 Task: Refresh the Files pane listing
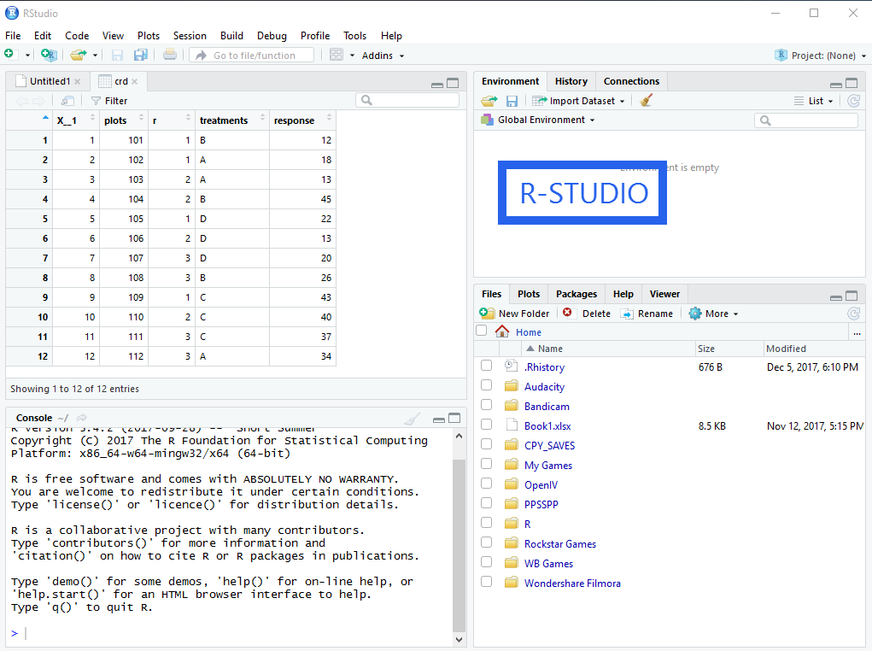click(854, 314)
